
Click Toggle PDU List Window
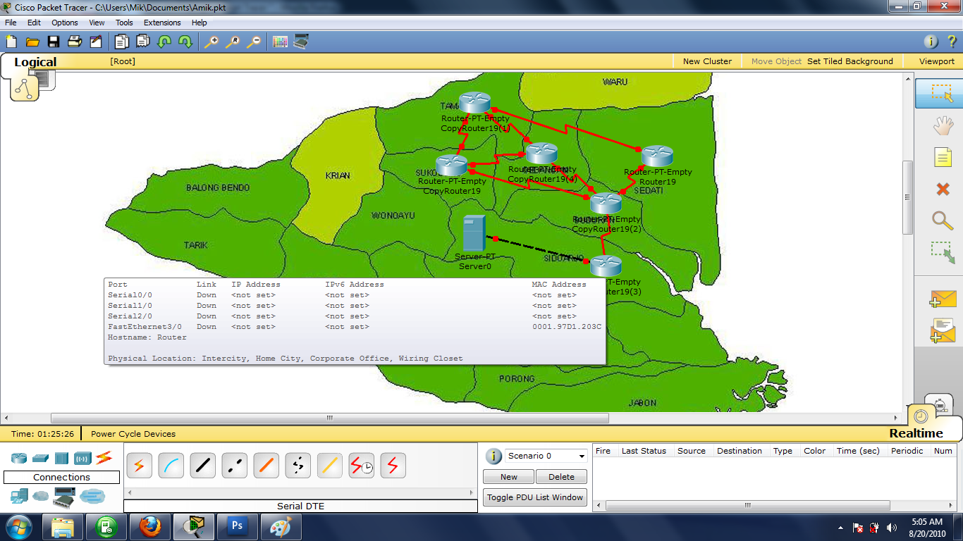pyautogui.click(x=535, y=497)
